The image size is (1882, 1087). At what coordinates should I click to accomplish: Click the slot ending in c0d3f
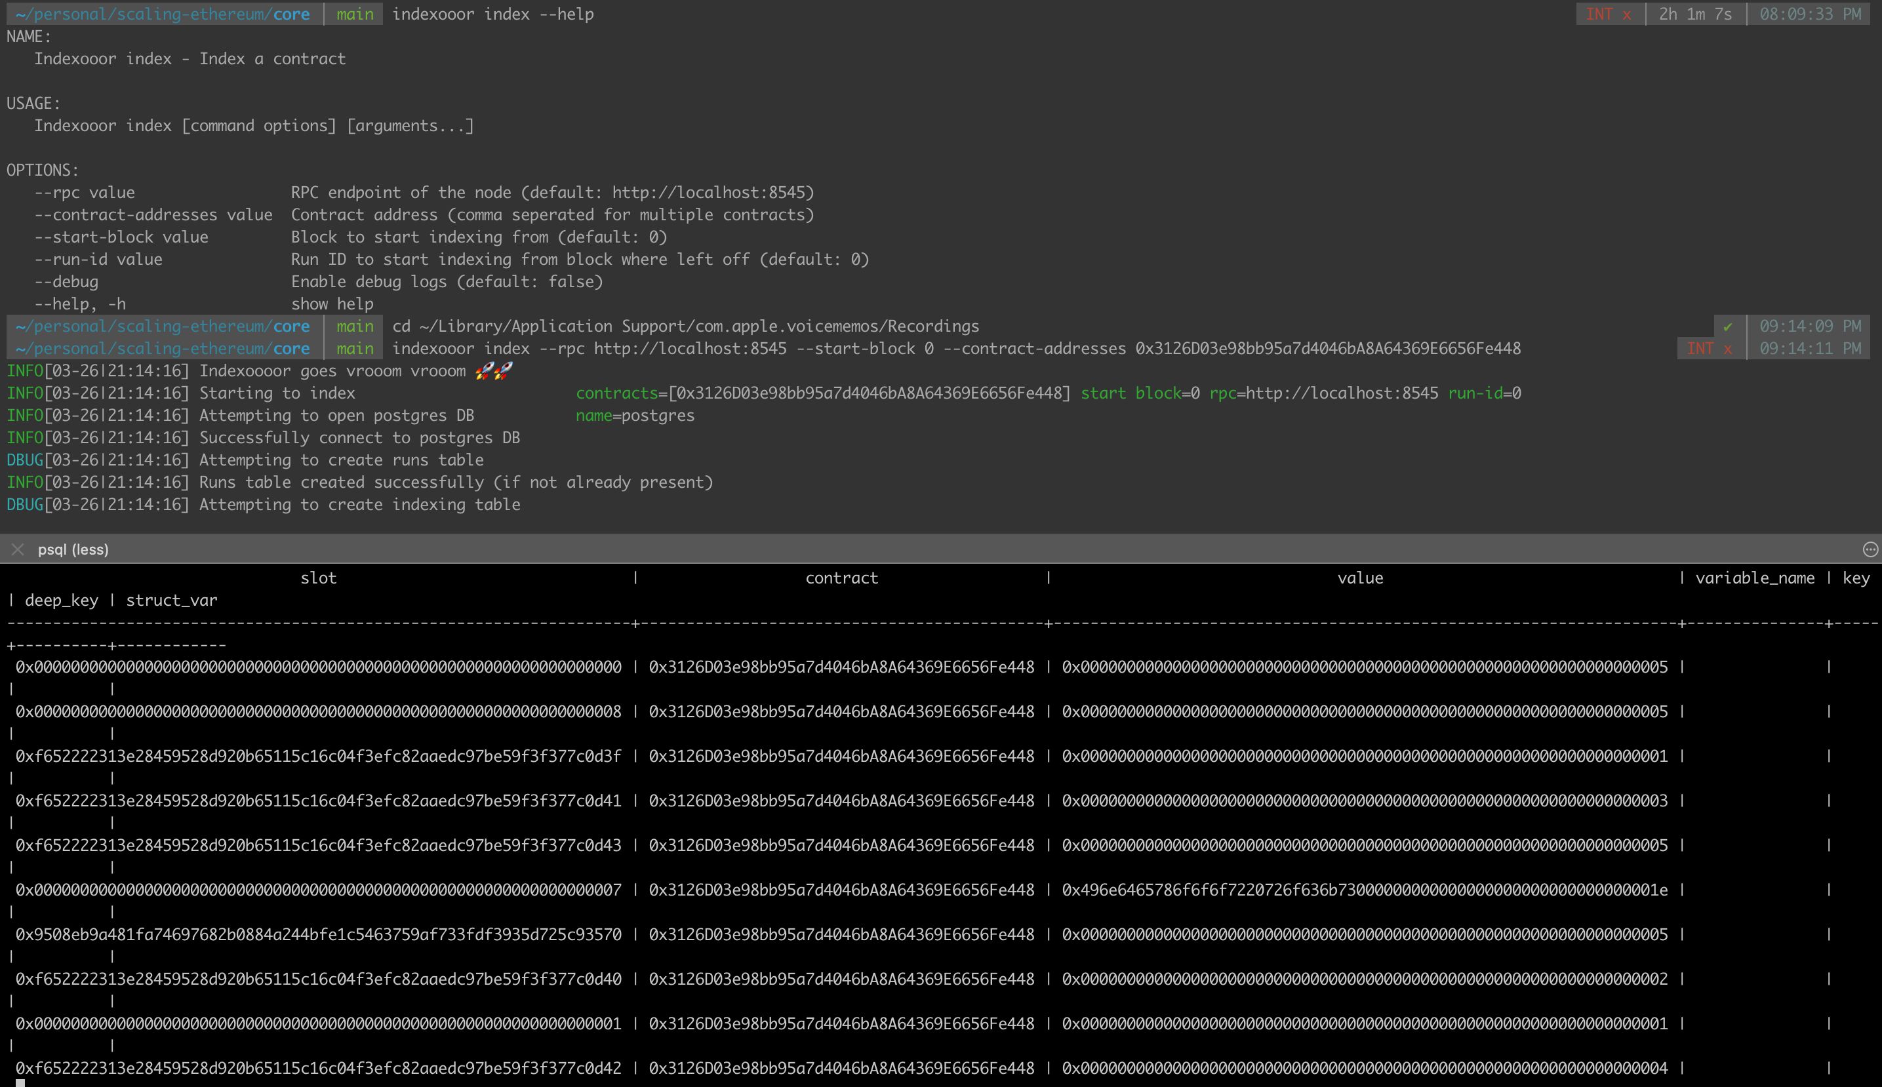pos(319,757)
